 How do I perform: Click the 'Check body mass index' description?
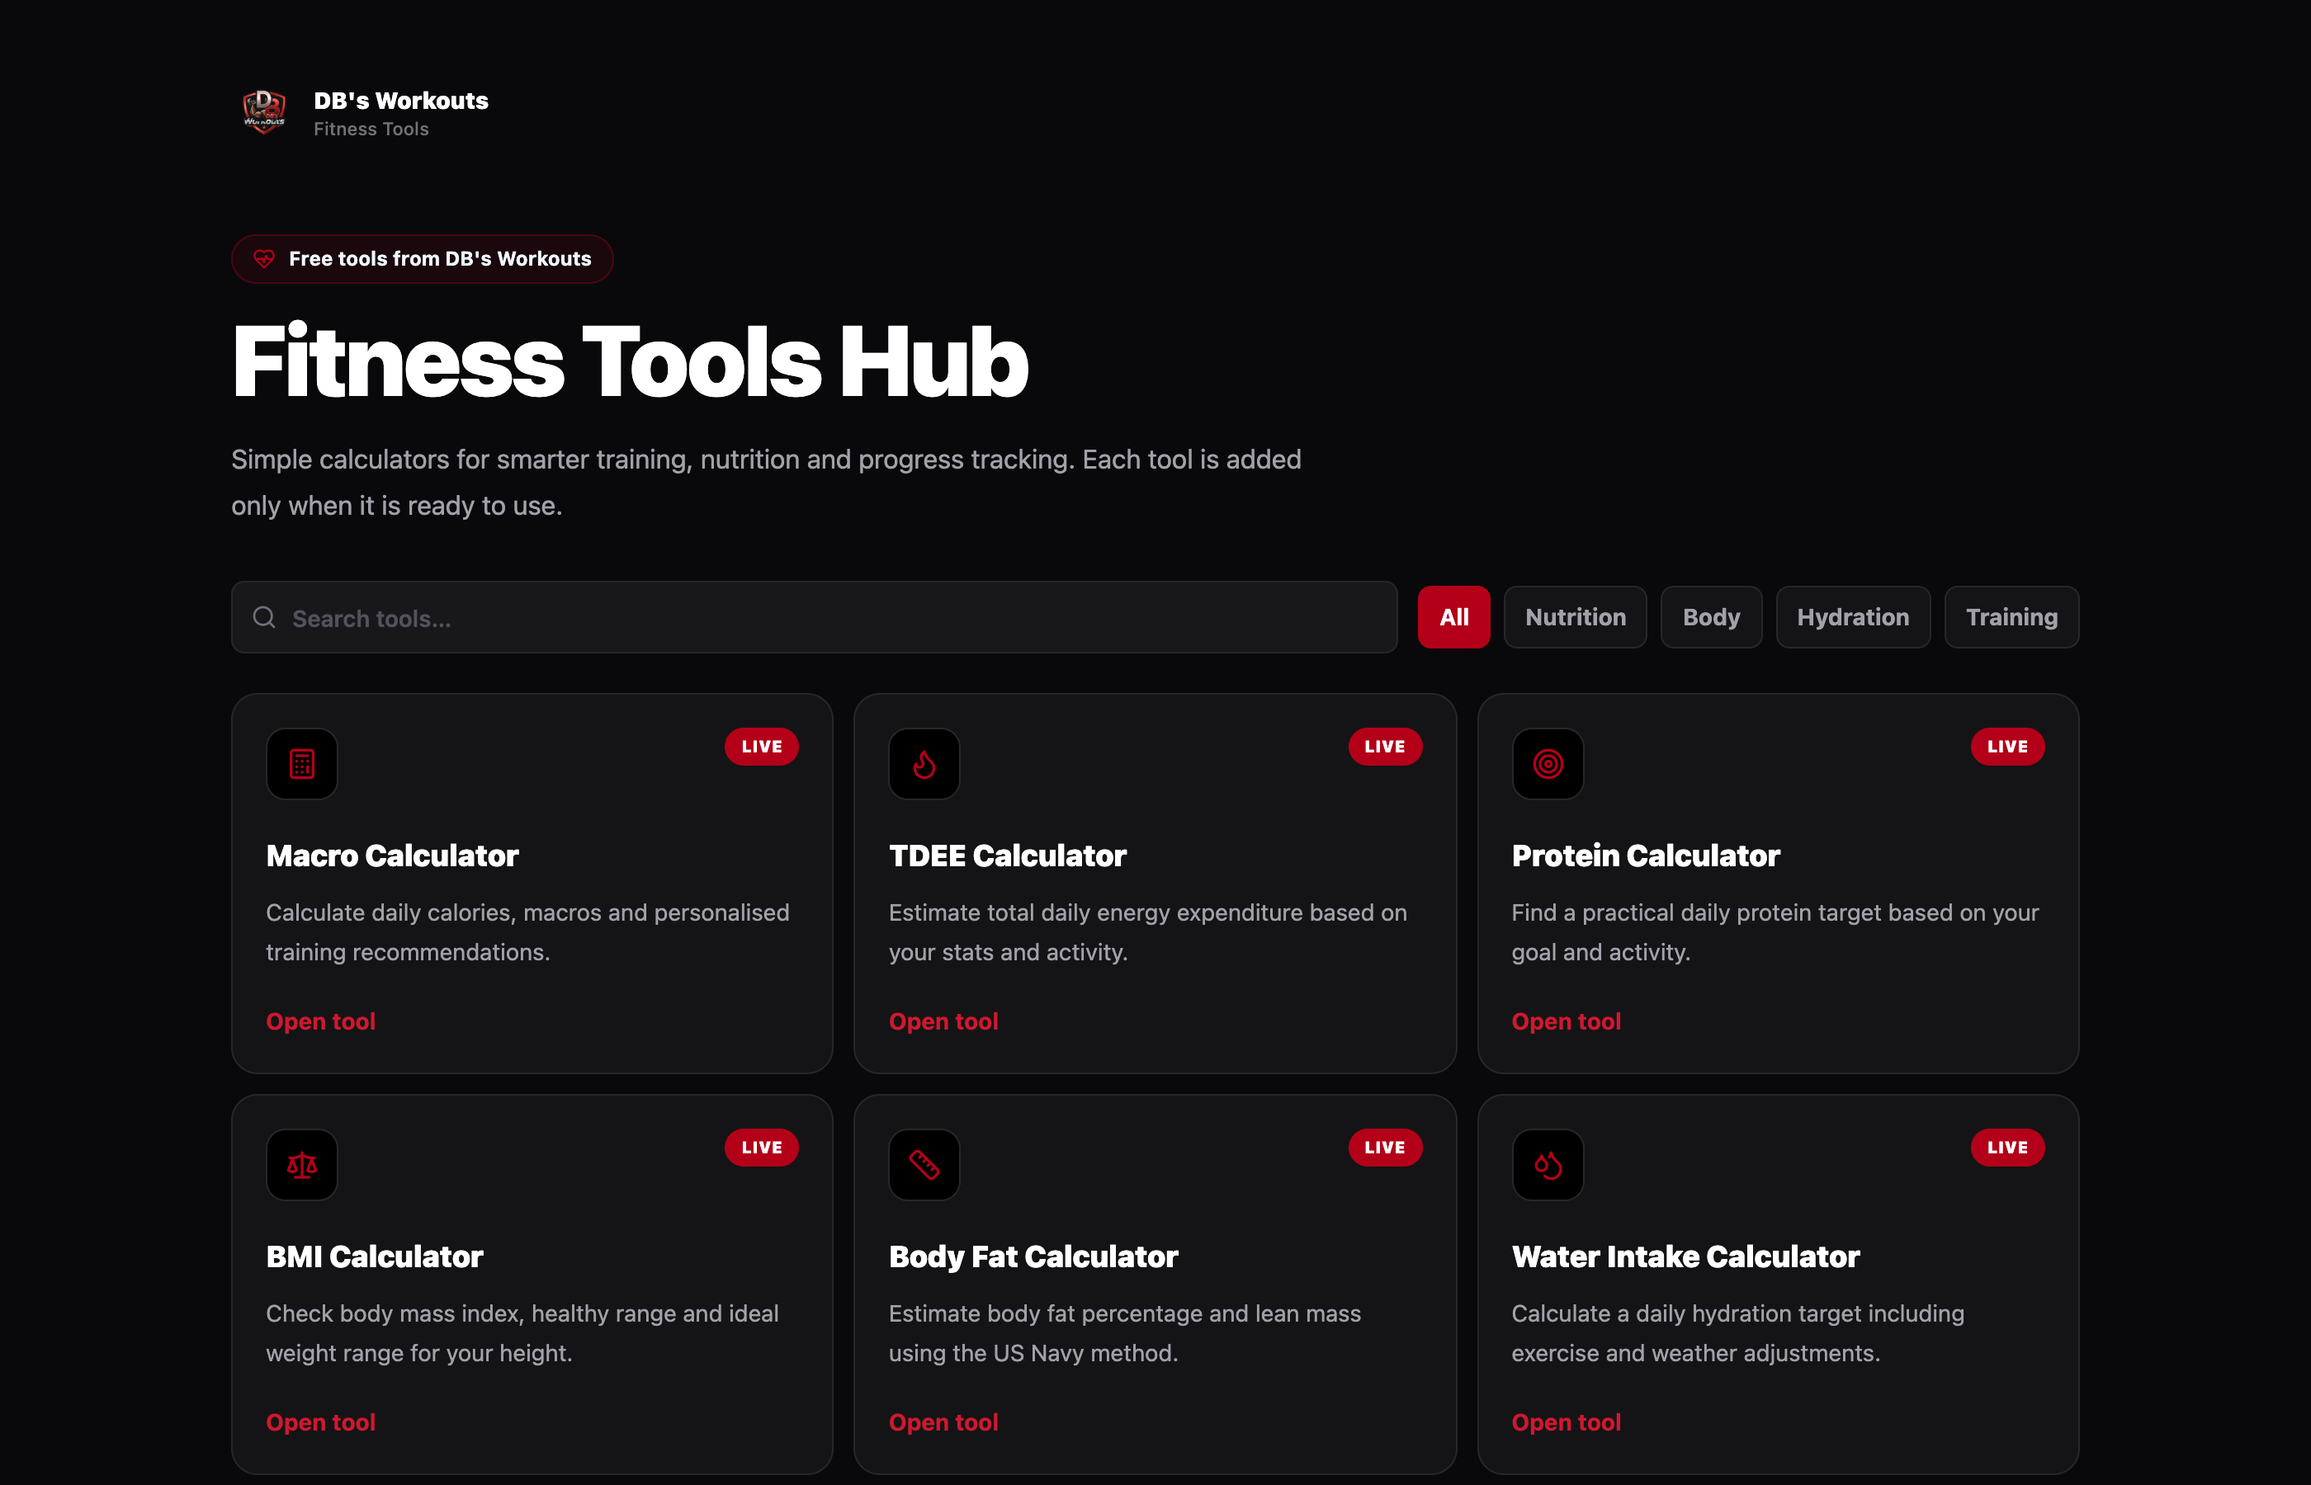522,1332
